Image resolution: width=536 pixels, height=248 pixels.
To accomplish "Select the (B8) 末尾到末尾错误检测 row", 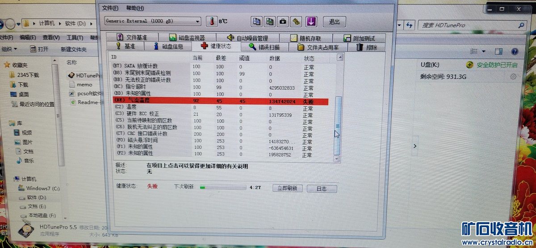I will point(220,73).
